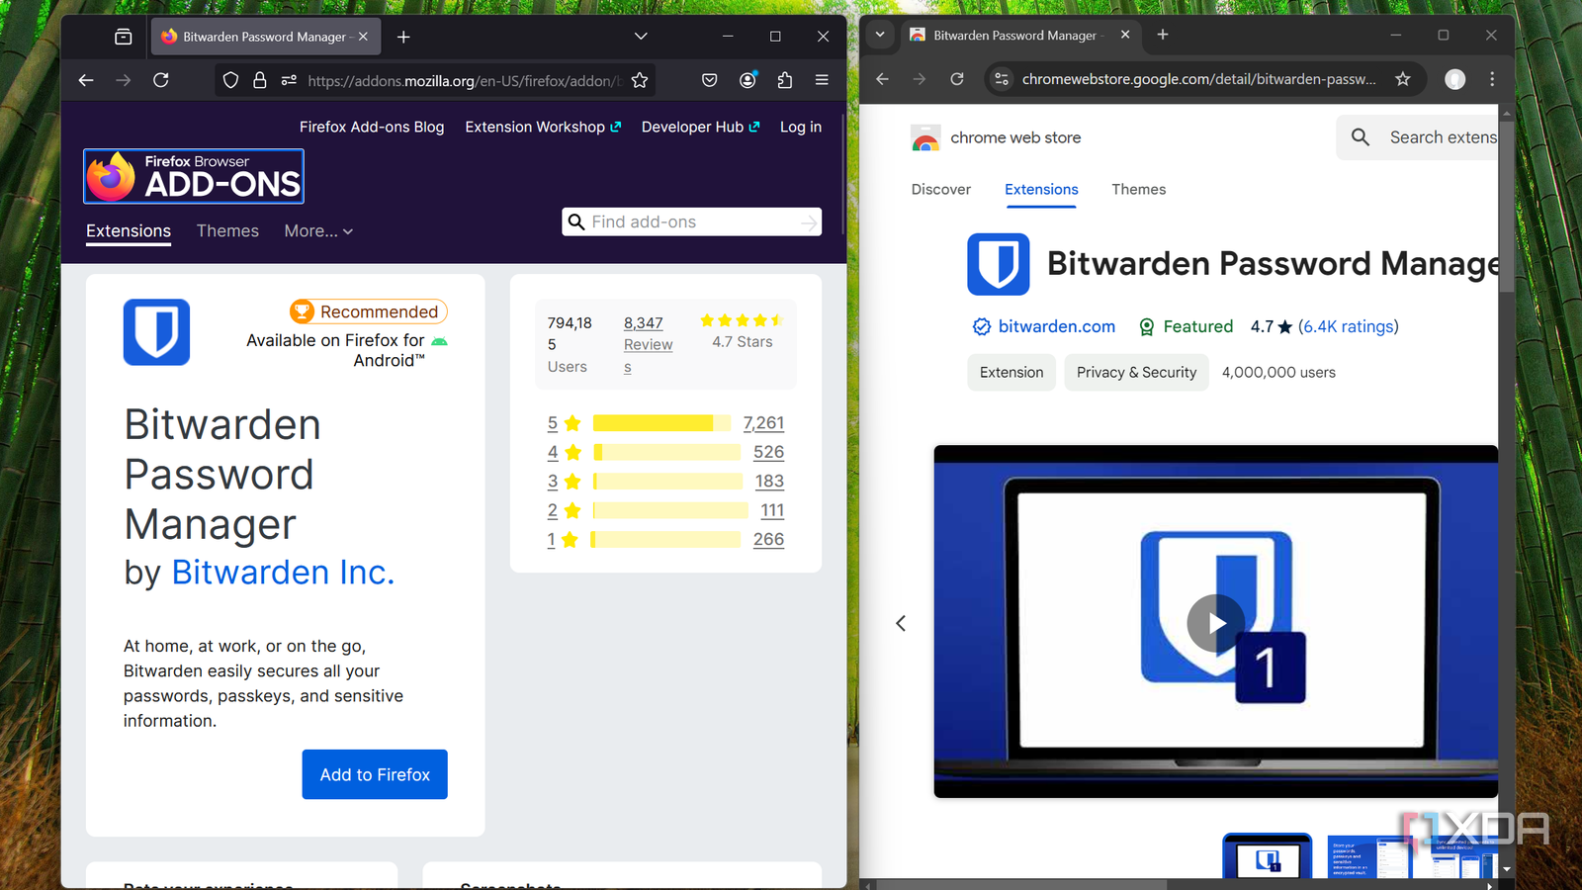Switch to Discover in Chrome Web Store

(941, 190)
